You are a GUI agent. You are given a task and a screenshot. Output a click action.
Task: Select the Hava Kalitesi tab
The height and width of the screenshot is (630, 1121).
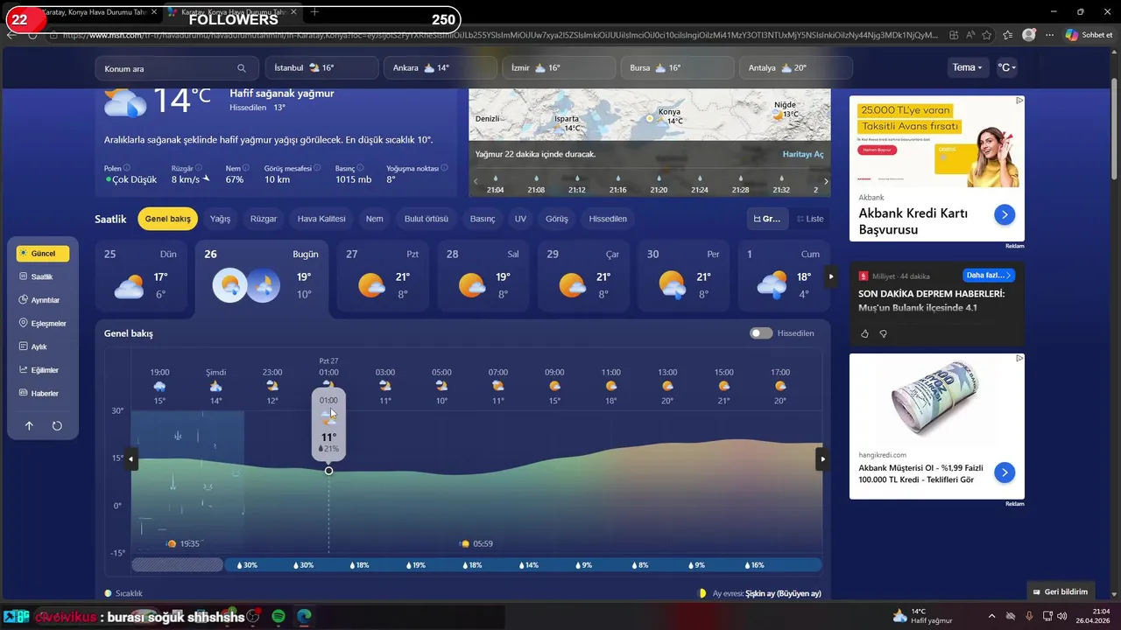pos(321,219)
